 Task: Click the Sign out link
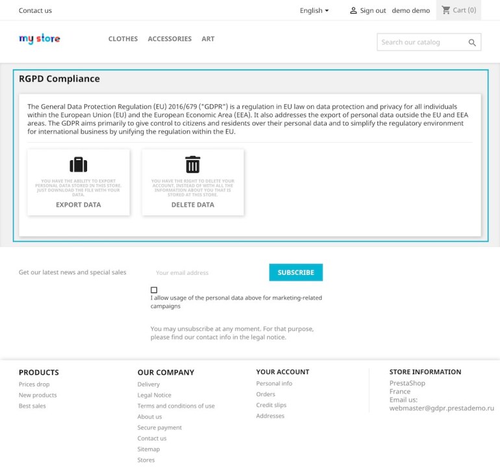[373, 10]
